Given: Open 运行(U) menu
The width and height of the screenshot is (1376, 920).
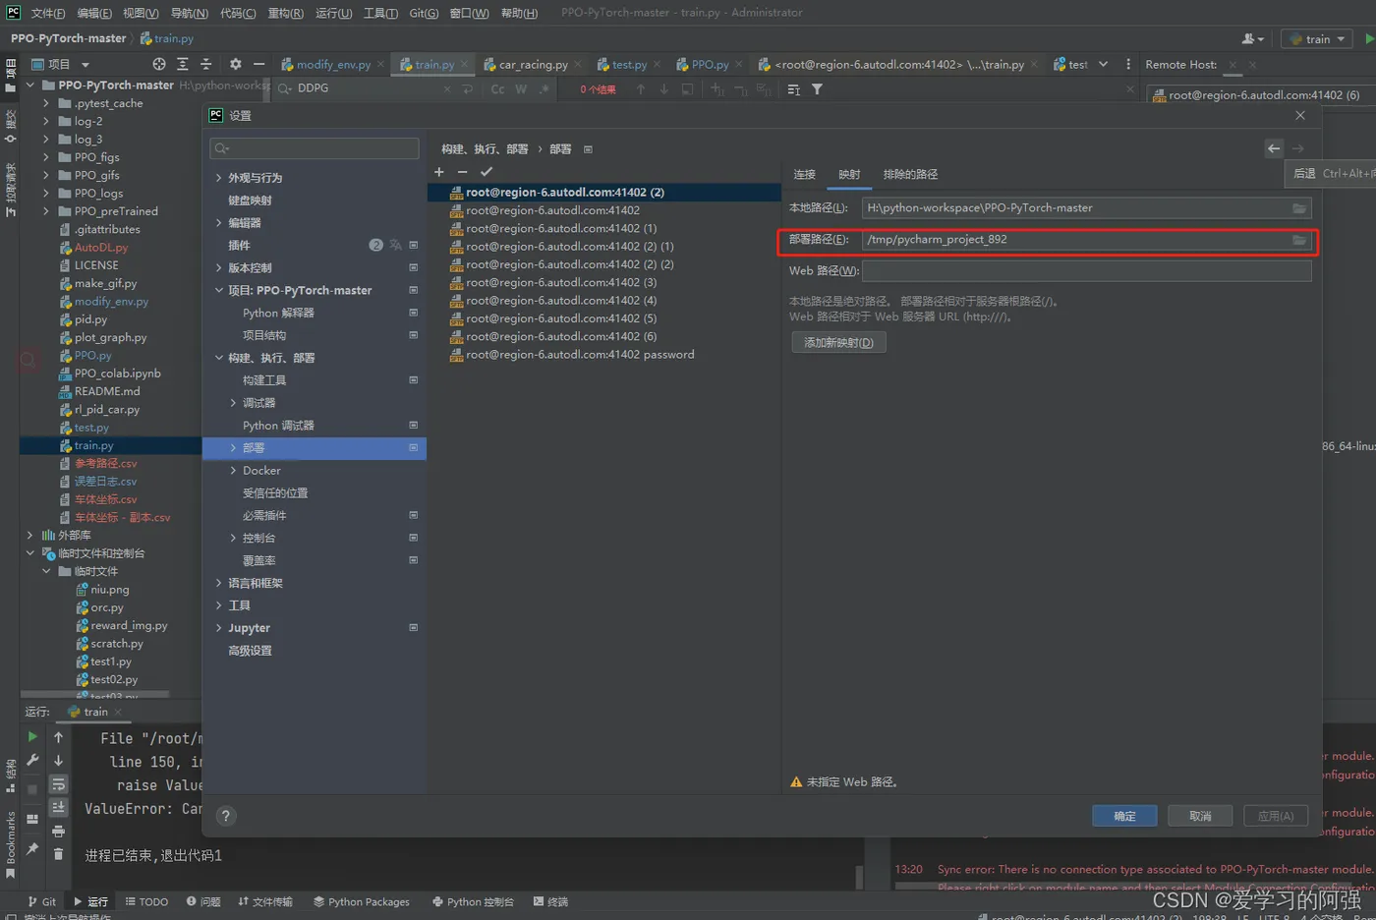Looking at the screenshot, I should [333, 13].
